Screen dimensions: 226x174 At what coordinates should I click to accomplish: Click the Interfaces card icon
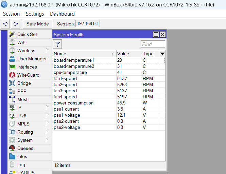[12, 67]
